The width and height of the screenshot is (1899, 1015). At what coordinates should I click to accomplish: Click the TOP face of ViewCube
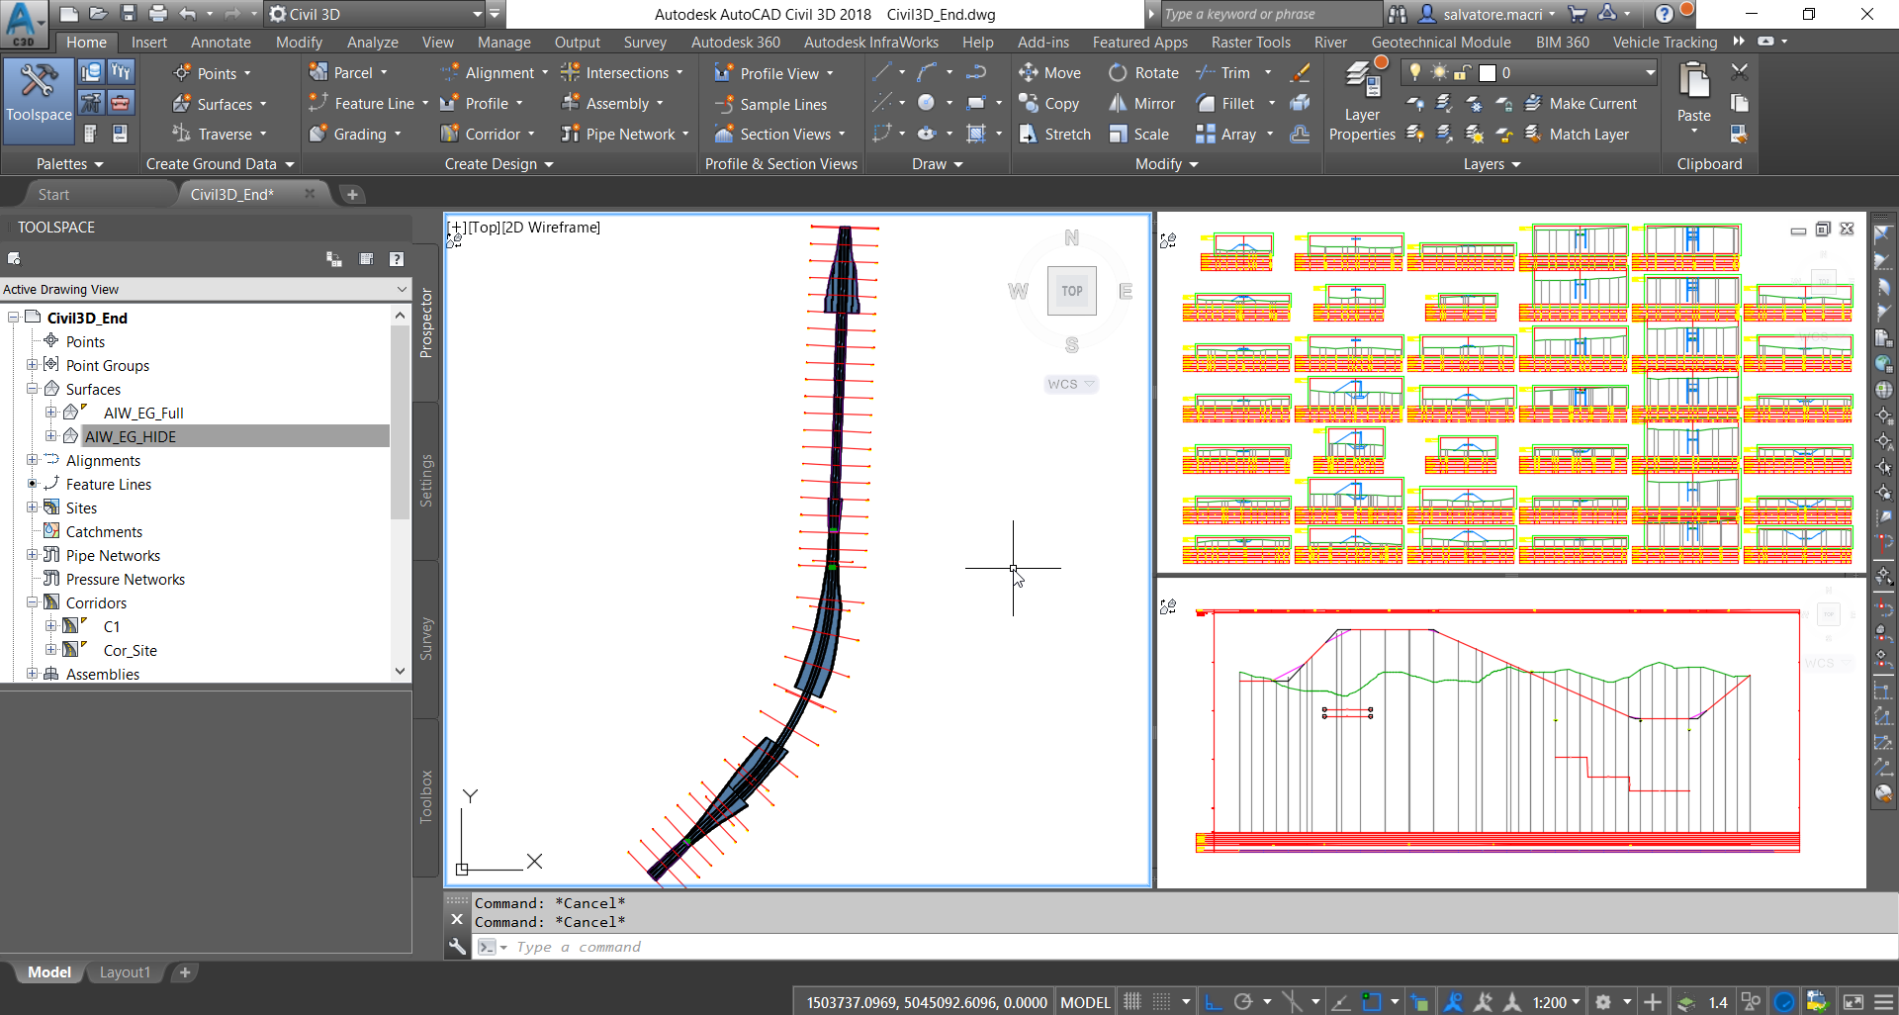1071,291
